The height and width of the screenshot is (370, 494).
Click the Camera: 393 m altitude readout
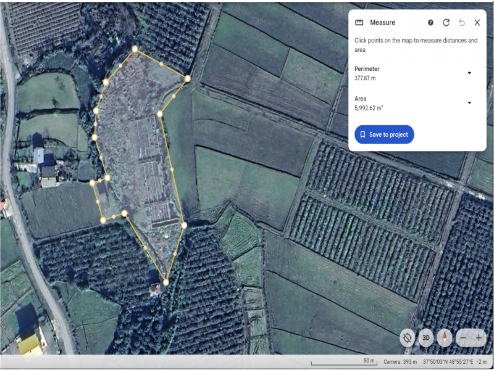[x=400, y=361]
